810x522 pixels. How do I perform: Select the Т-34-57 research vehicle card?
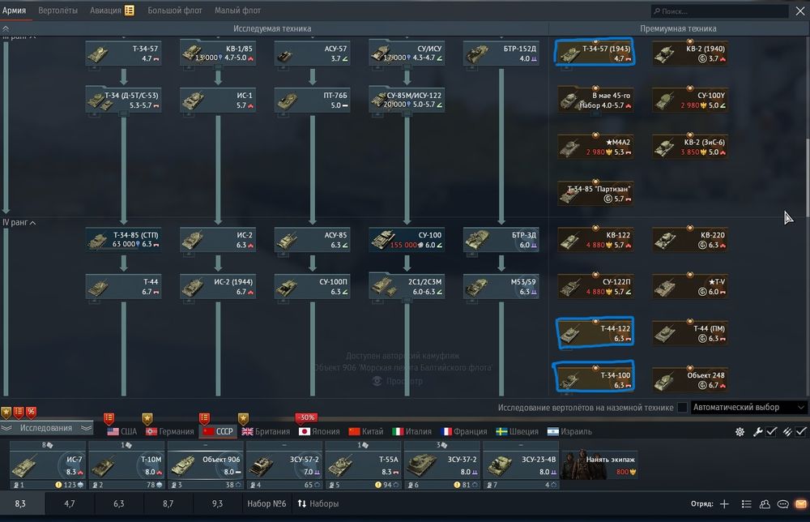pyautogui.click(x=123, y=53)
